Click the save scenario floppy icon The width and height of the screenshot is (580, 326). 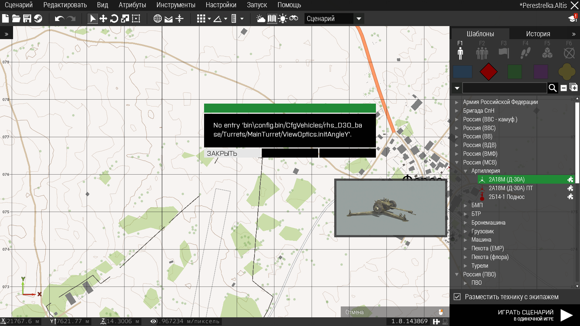(27, 18)
